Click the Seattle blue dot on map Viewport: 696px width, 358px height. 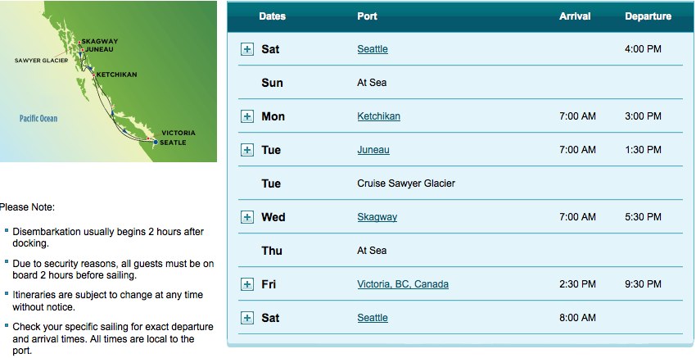pos(156,142)
